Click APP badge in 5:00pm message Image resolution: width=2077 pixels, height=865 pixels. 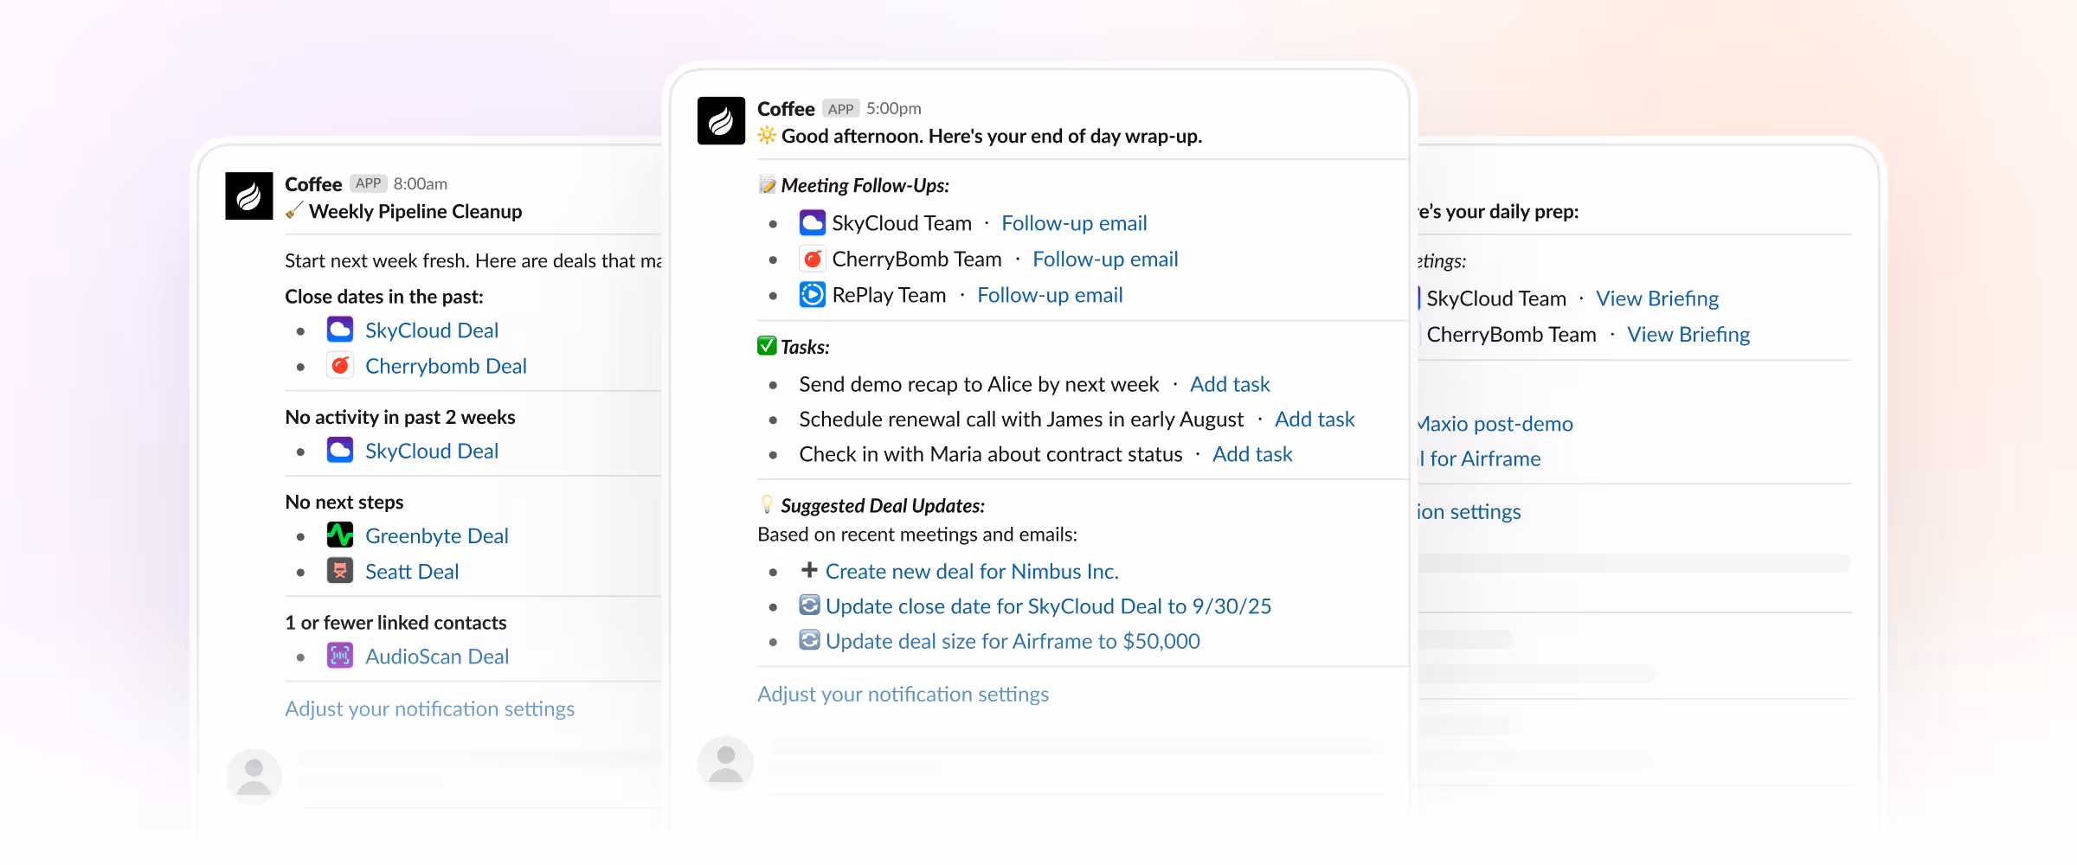840,109
